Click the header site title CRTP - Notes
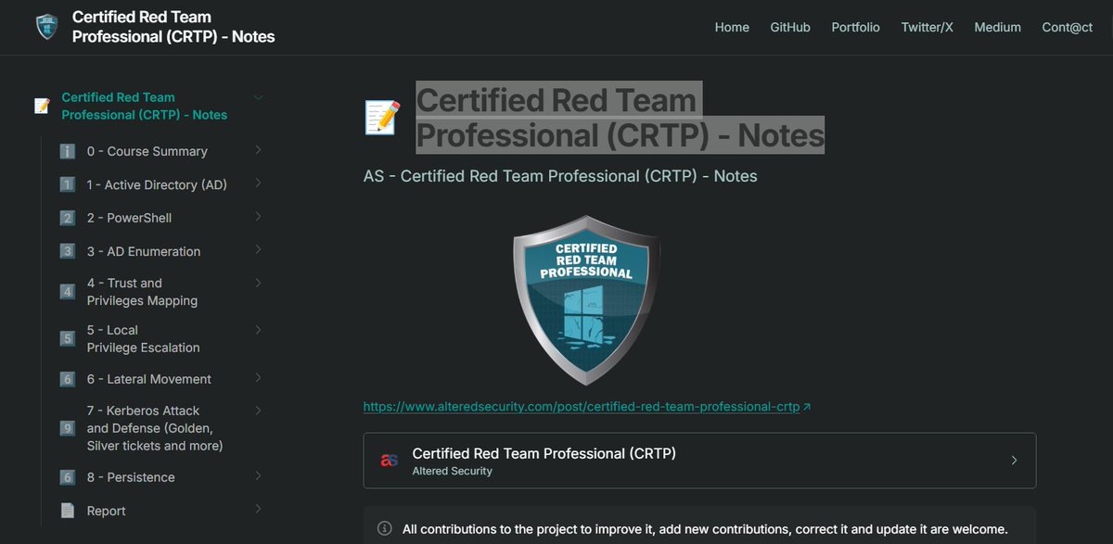1113x544 pixels. pos(173,27)
